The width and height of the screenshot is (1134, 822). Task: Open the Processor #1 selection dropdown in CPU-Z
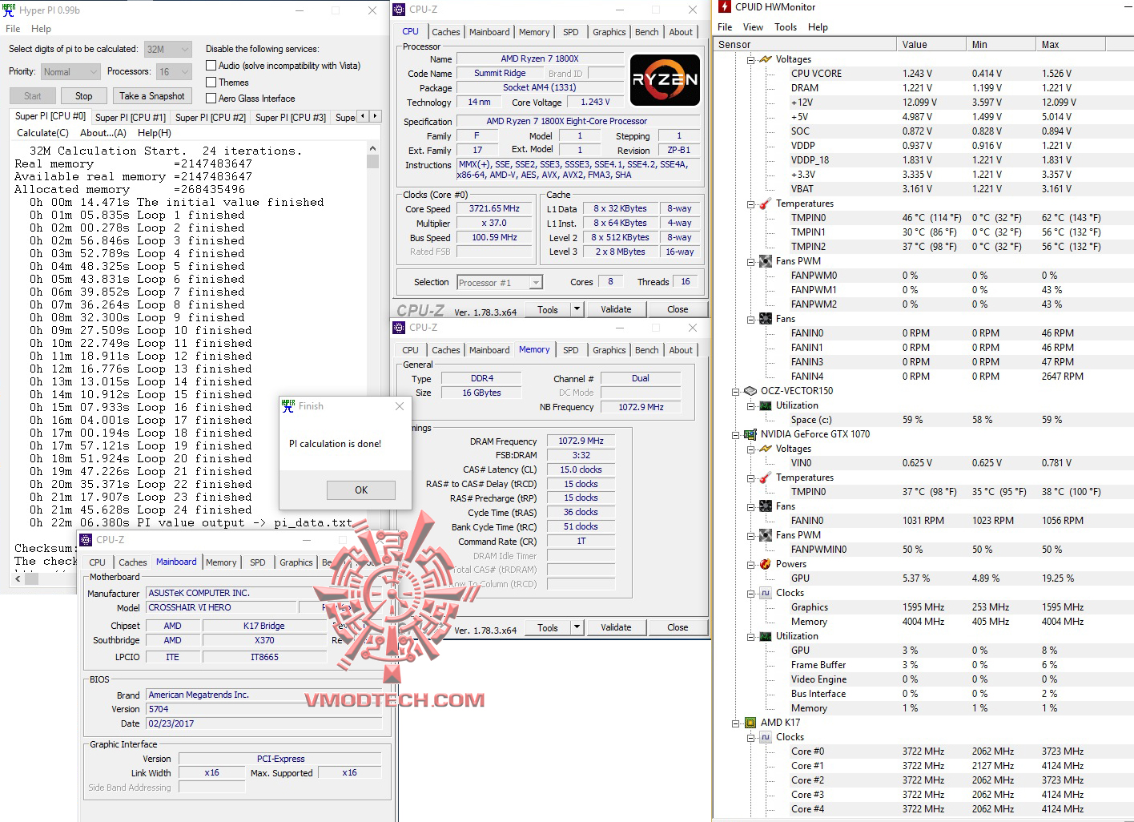[533, 282]
